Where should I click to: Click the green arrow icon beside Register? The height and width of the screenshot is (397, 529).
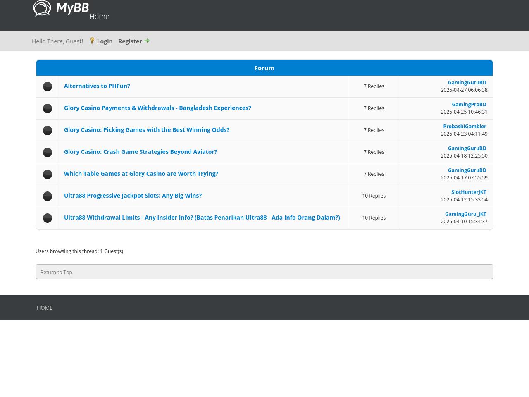click(x=147, y=41)
